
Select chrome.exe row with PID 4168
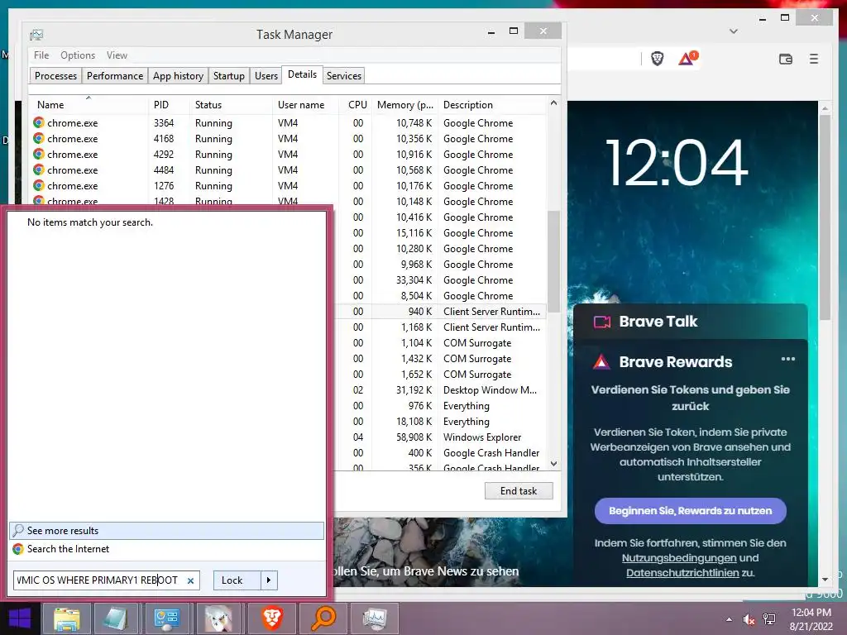coord(289,139)
